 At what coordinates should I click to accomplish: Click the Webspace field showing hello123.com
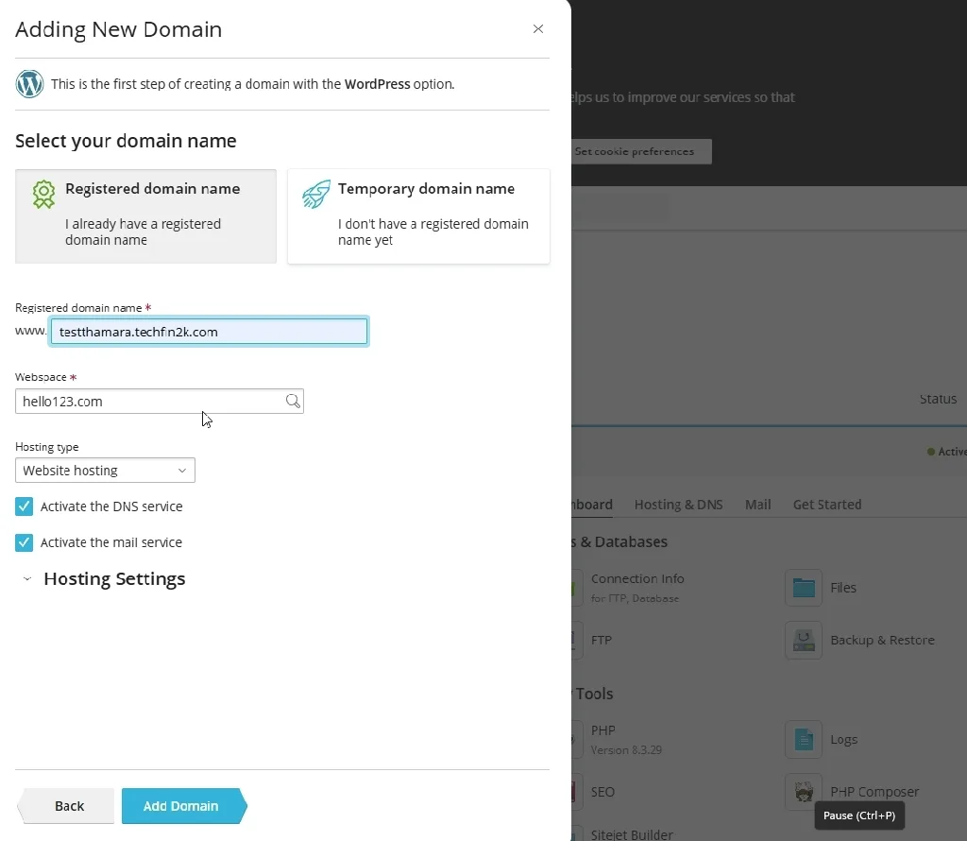tap(159, 401)
